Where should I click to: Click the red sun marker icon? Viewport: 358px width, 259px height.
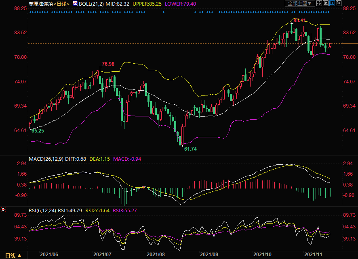click(x=3, y=209)
